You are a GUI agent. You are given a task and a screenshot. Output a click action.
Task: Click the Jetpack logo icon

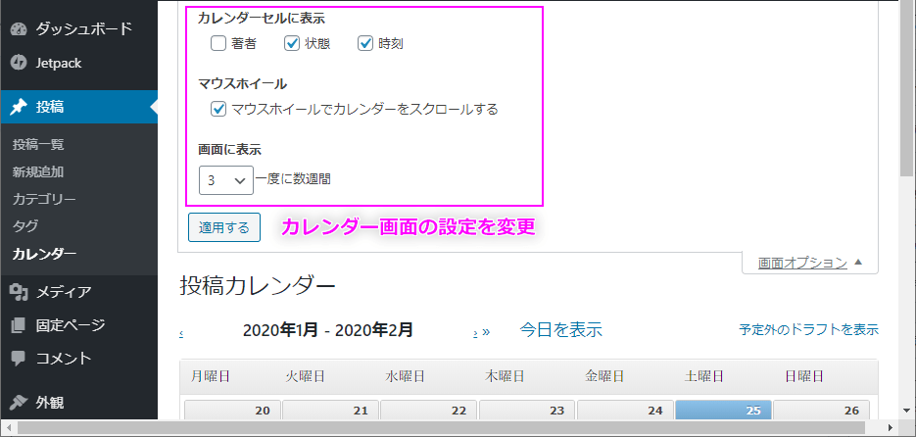[19, 62]
